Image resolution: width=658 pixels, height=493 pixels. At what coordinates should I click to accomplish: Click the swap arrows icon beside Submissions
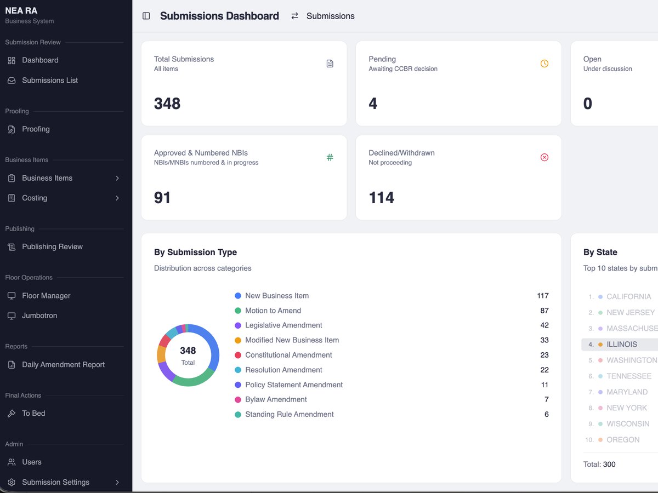coord(295,16)
